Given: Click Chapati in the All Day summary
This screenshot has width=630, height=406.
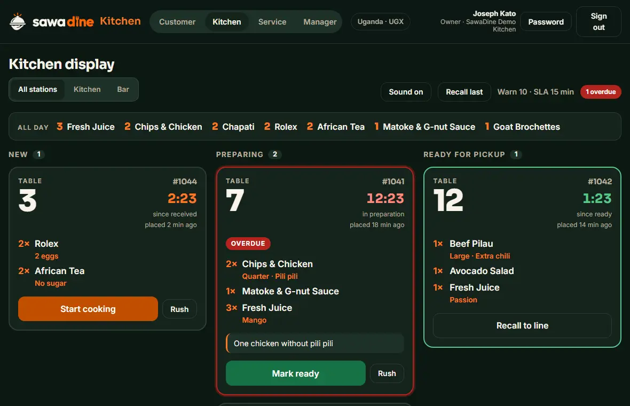Looking at the screenshot, I should click(x=233, y=127).
